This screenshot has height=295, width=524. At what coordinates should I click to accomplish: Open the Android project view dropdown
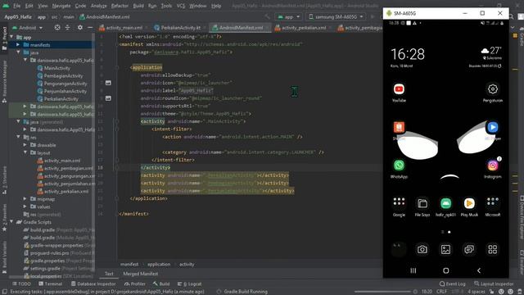tap(28, 28)
